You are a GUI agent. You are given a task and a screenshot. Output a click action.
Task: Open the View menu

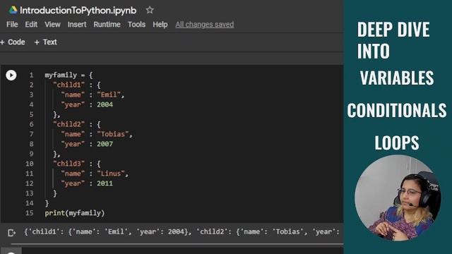(x=52, y=25)
